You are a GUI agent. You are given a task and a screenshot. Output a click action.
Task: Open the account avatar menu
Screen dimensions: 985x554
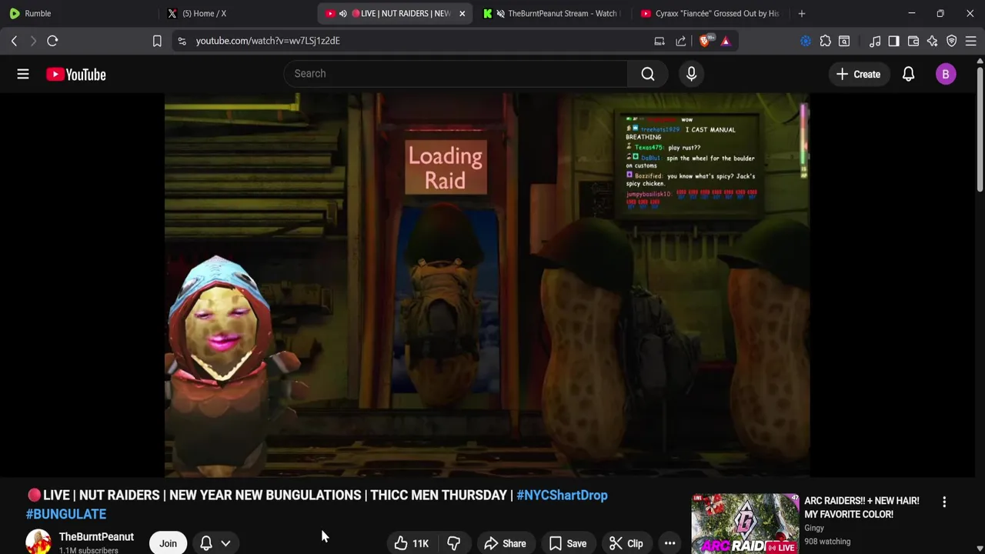[x=946, y=74]
